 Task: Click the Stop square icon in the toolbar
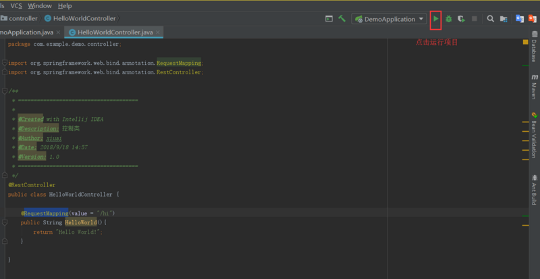pos(475,19)
